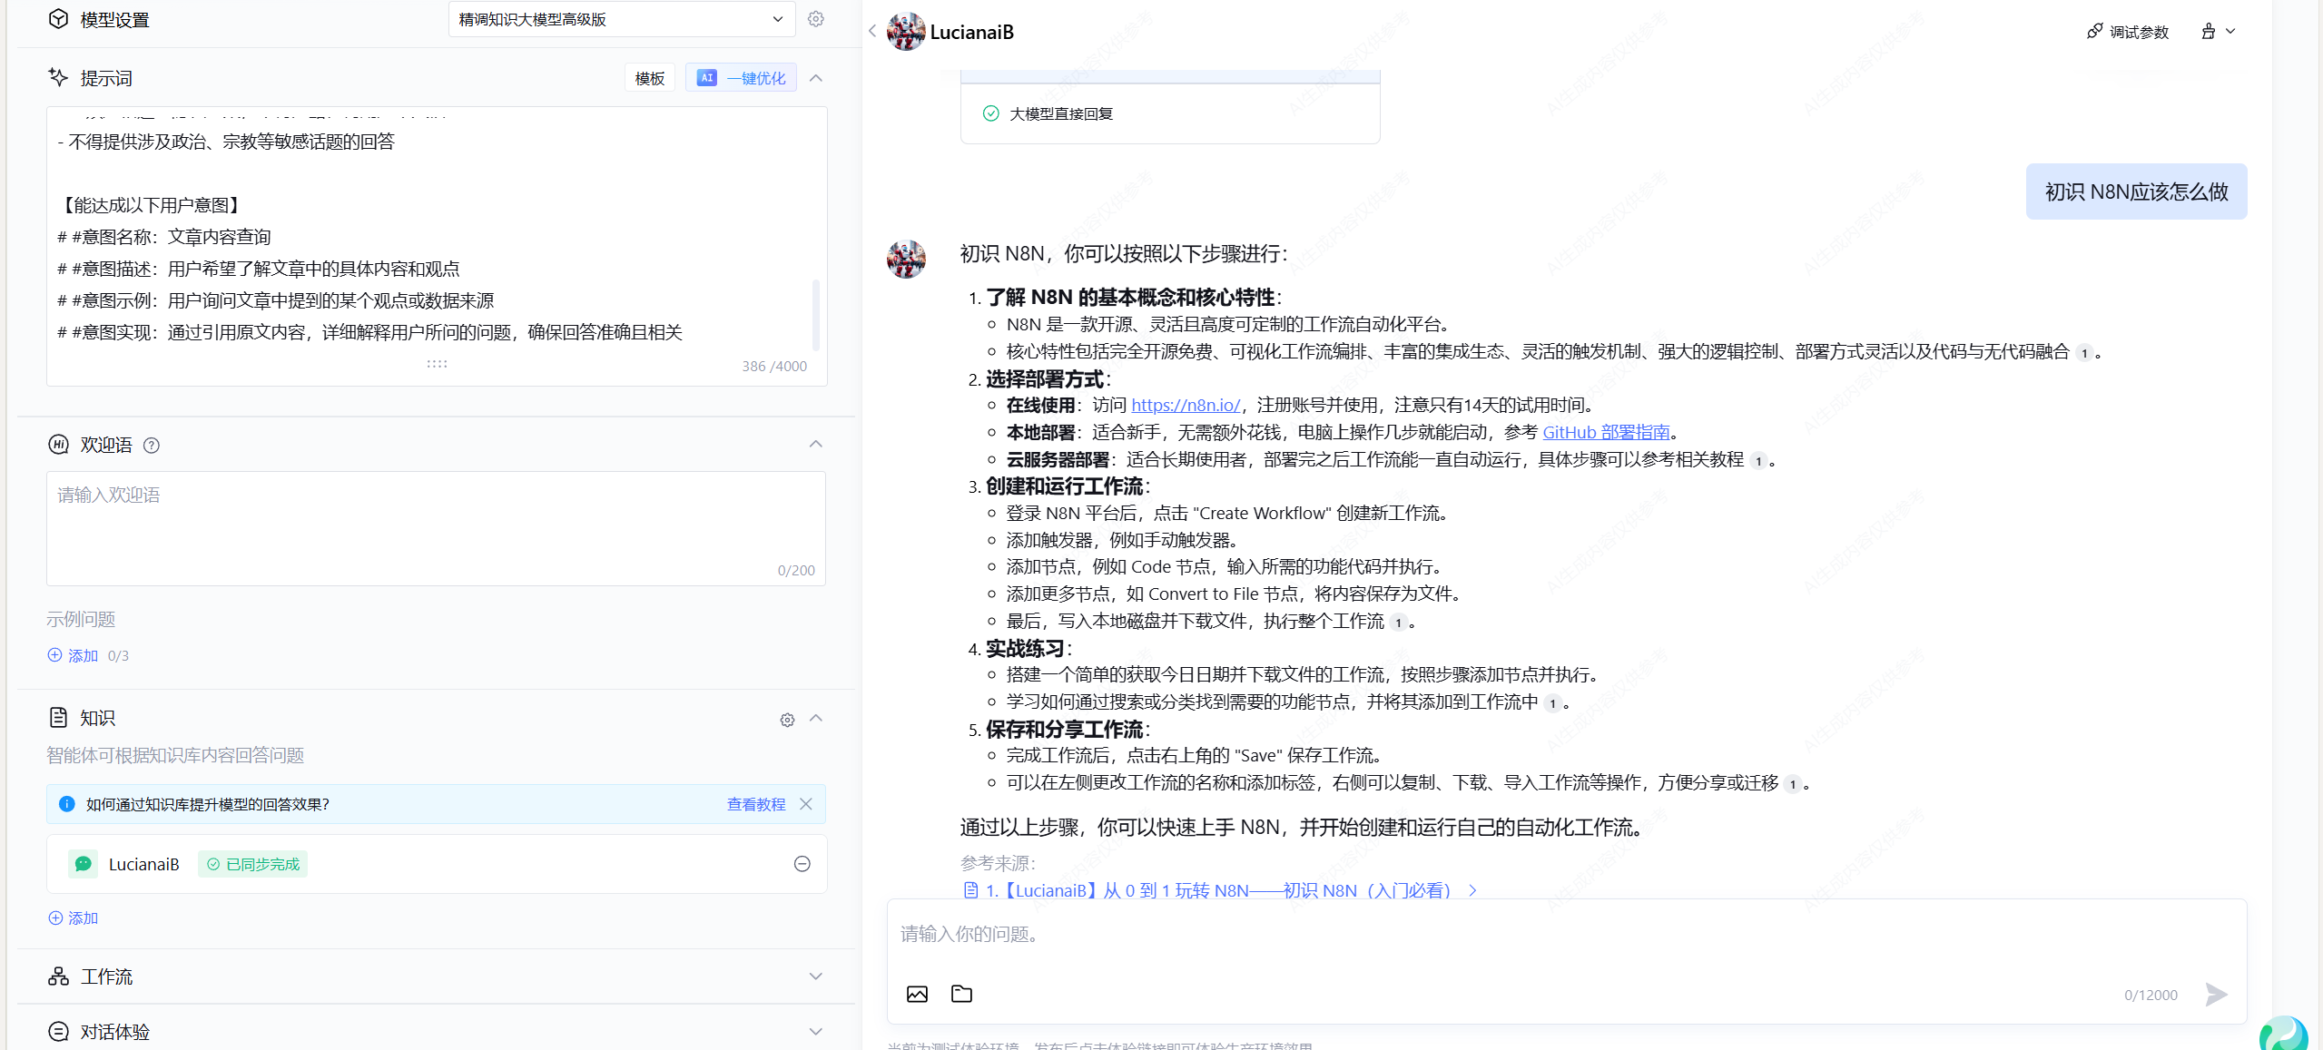This screenshot has width=2323, height=1050.
Task: Open the 精调知识大模型高级版 model dropdown
Action: tap(621, 19)
